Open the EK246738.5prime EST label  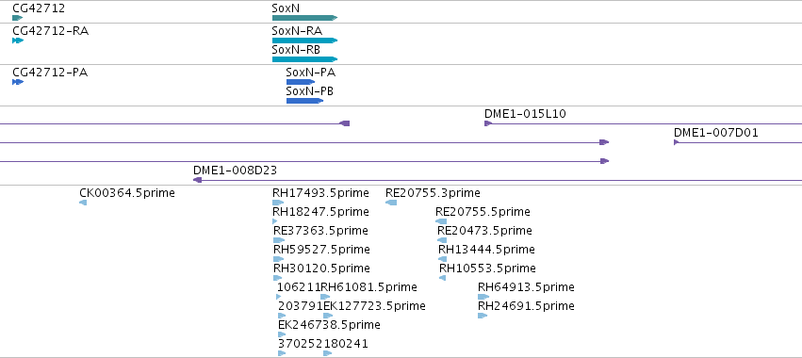coord(330,325)
